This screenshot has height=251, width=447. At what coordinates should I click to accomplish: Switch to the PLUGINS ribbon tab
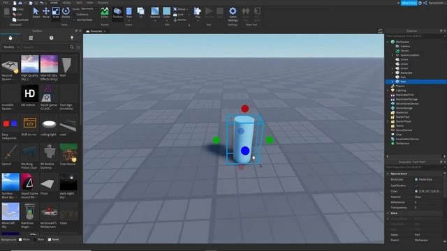[103, 3]
